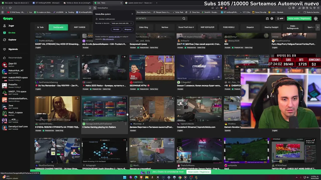Select the Destacado category tab
This screenshot has width=321, height=180.
tap(58, 27)
